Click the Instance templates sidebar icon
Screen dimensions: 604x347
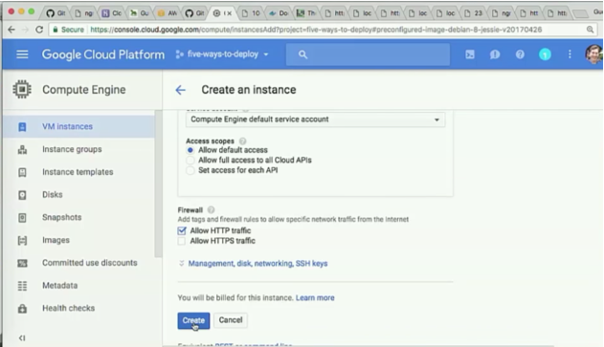point(22,172)
